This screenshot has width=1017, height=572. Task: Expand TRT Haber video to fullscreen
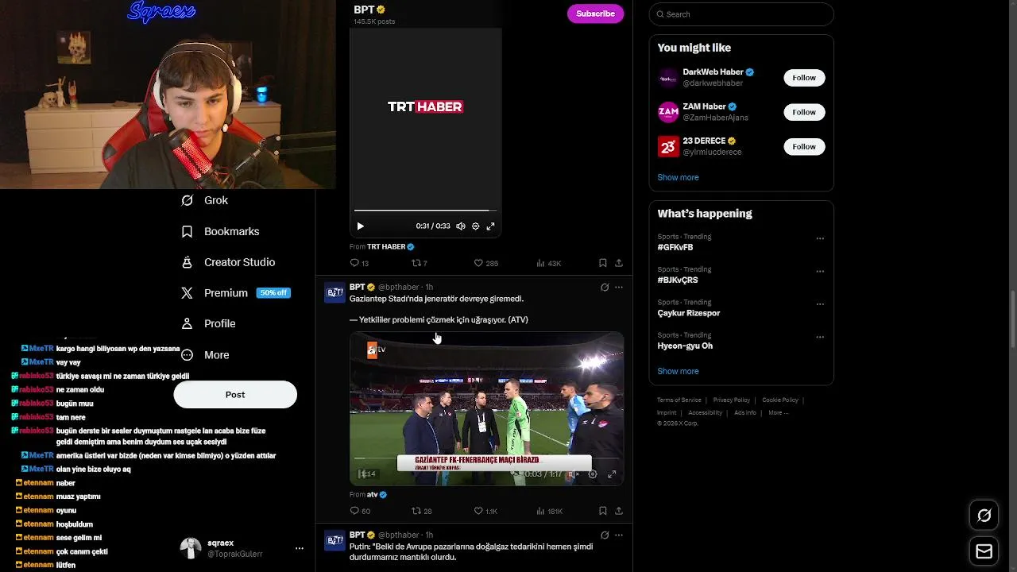[491, 226]
